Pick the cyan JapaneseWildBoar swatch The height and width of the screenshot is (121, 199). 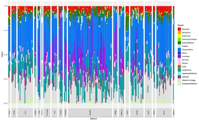tap(179, 73)
